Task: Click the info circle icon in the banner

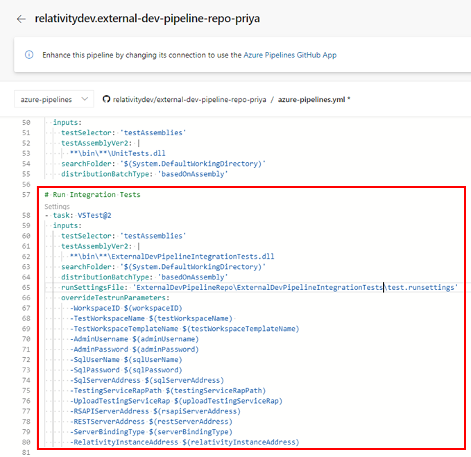Action: (x=29, y=55)
